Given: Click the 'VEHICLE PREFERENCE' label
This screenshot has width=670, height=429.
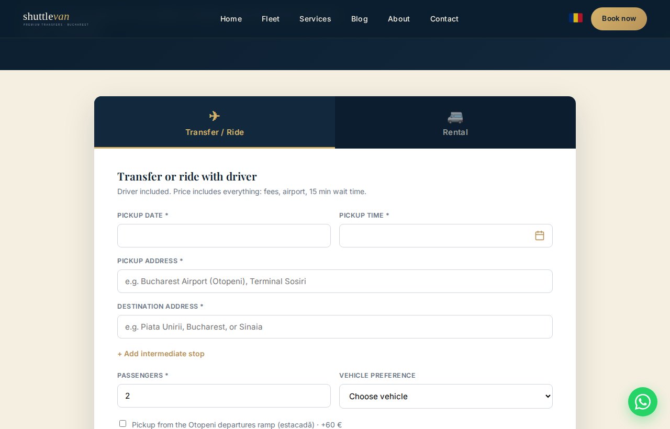Looking at the screenshot, I should 377,375.
